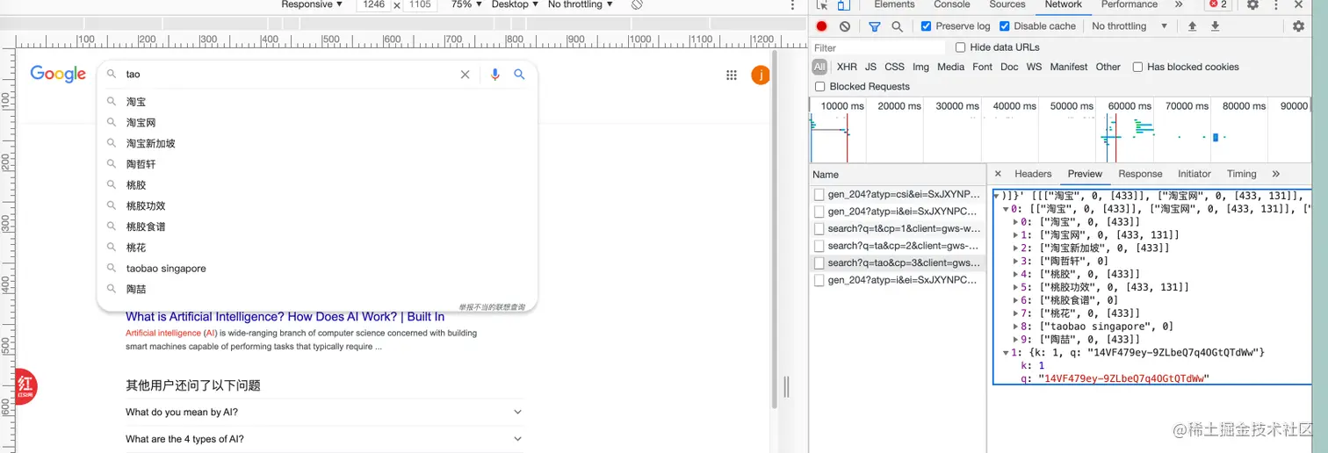The height and width of the screenshot is (453, 1328).
Task: Click the red error count badge
Action: (x=1218, y=4)
